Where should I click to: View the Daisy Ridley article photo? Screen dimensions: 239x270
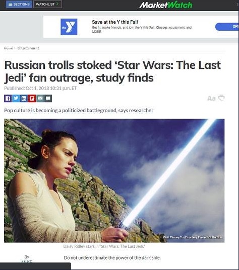point(114,181)
